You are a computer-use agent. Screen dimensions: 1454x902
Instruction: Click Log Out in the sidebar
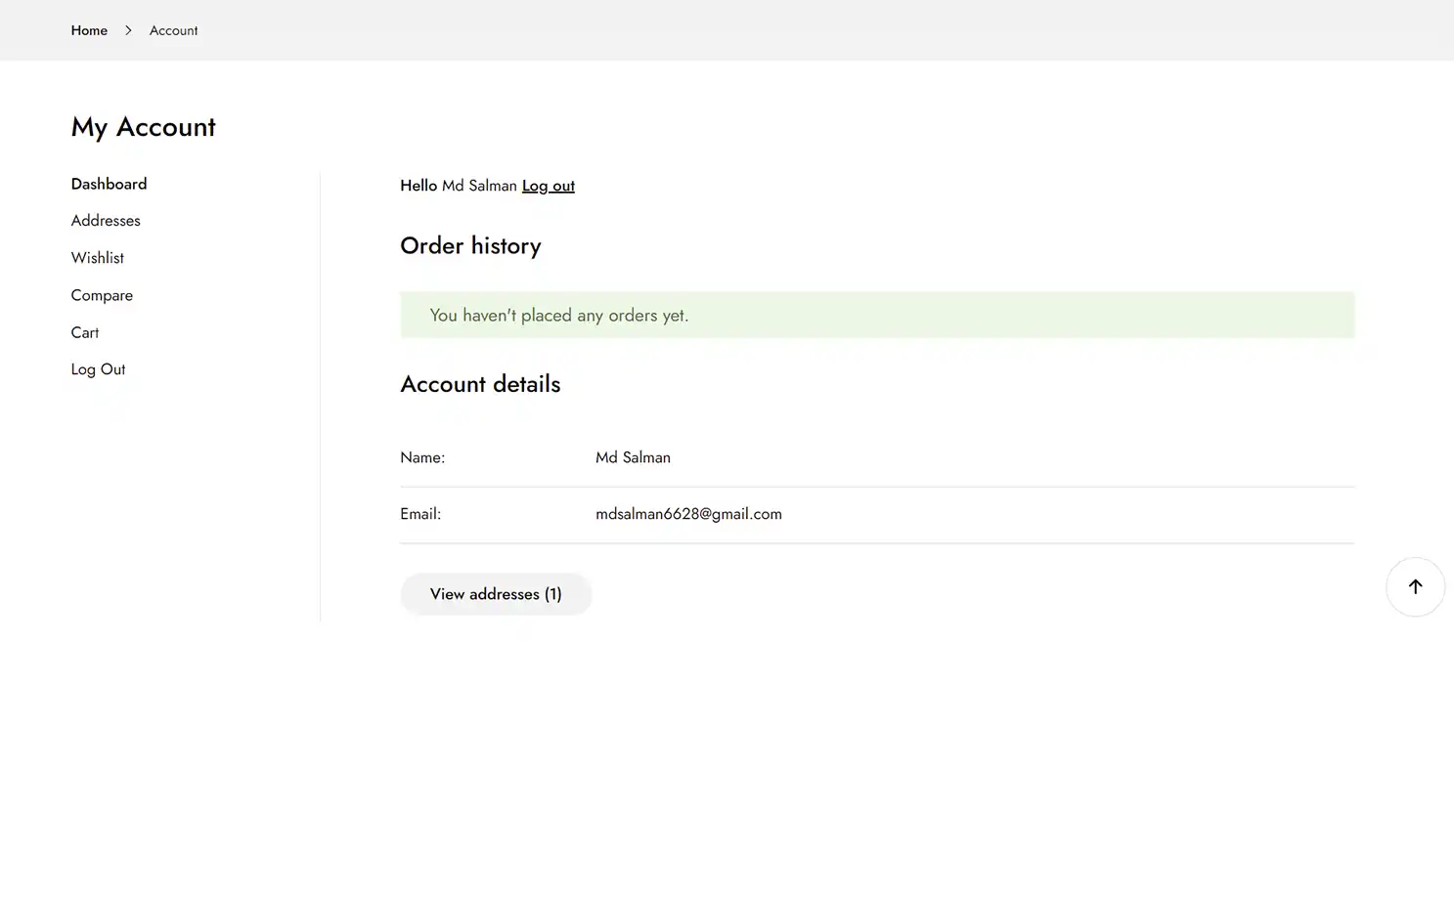[98, 368]
